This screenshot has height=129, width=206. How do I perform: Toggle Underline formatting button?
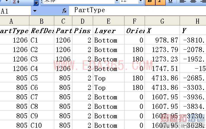tap(170, 2)
